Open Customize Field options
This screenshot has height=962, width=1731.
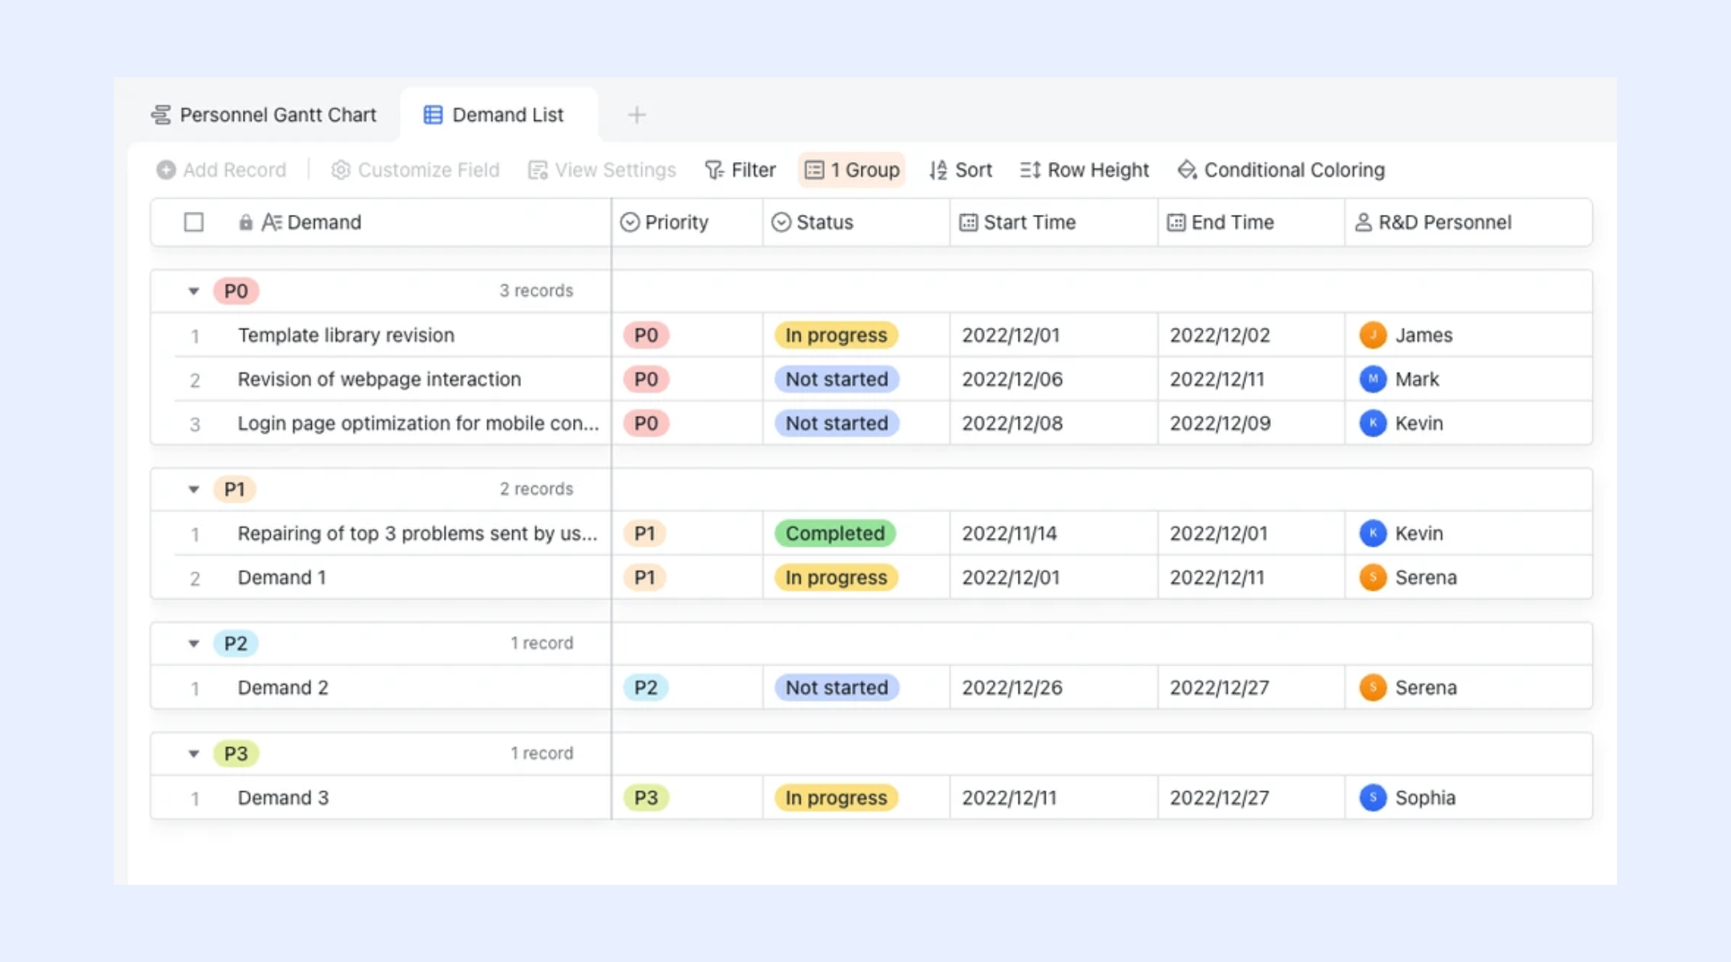coord(415,170)
